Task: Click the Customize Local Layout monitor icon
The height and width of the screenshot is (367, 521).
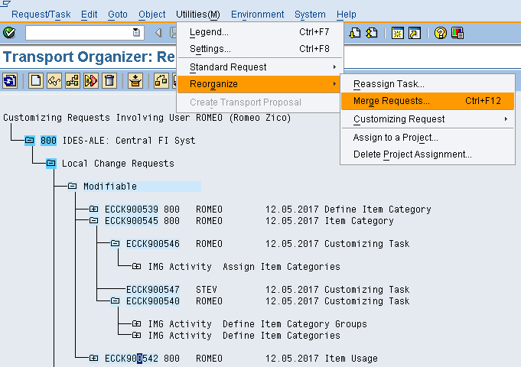Action: (458, 33)
